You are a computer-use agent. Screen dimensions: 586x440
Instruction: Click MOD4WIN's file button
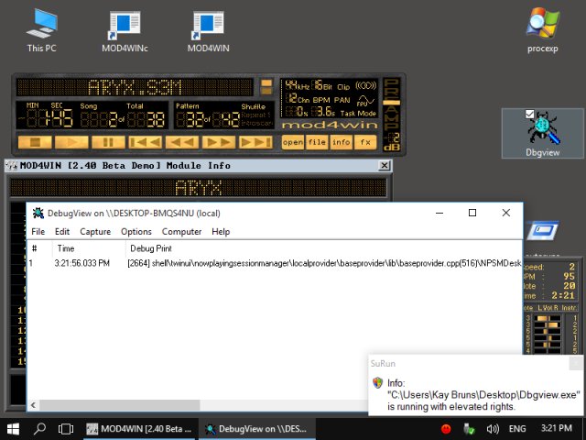click(x=317, y=142)
